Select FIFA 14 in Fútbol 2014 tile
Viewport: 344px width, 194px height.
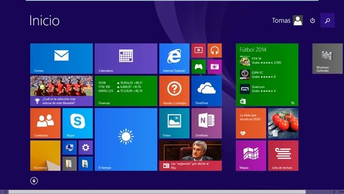pos(260,60)
